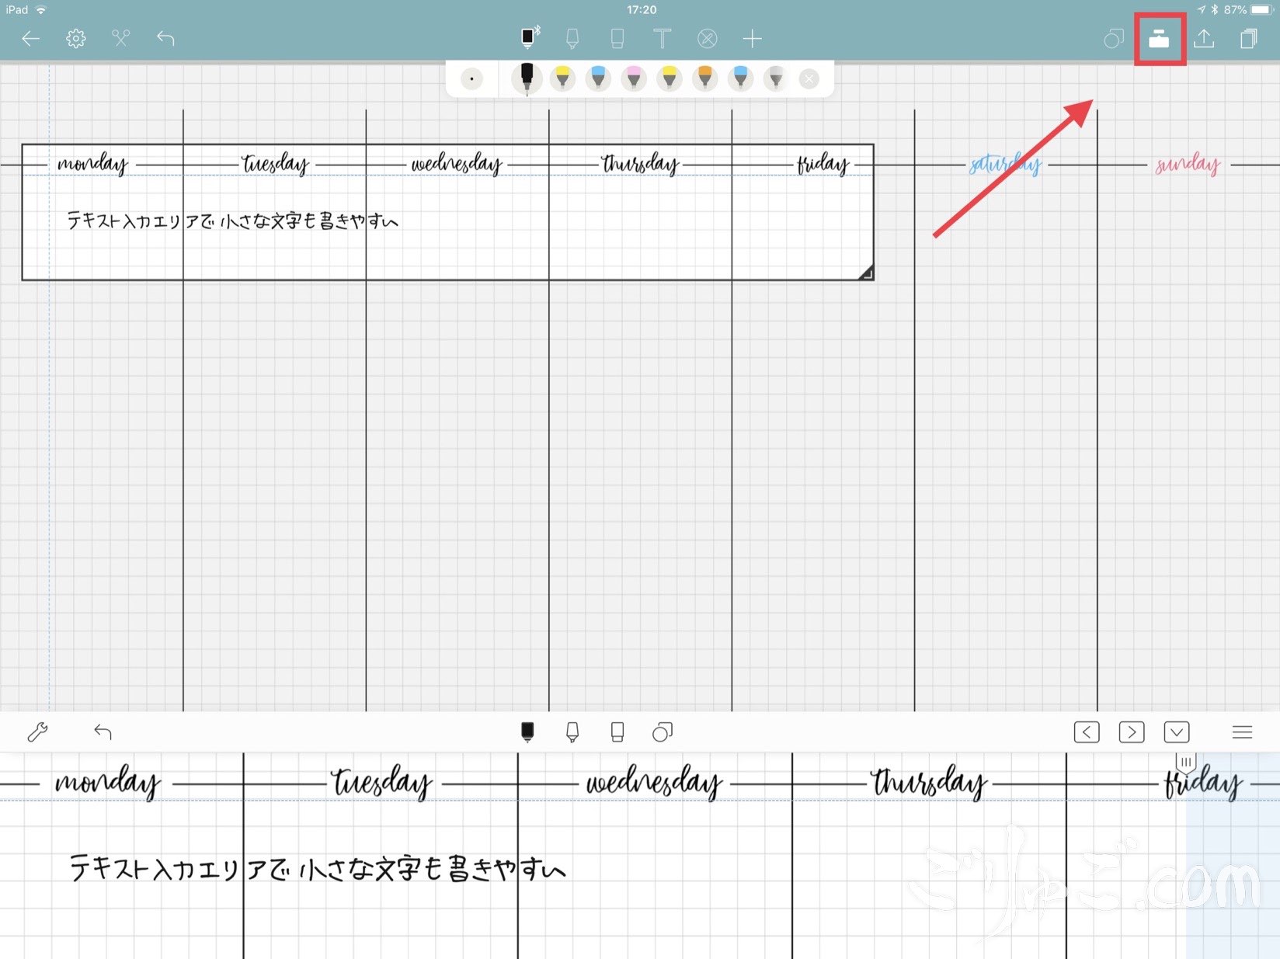Tap the plus add button in toolbar
The width and height of the screenshot is (1280, 959).
pyautogui.click(x=752, y=39)
